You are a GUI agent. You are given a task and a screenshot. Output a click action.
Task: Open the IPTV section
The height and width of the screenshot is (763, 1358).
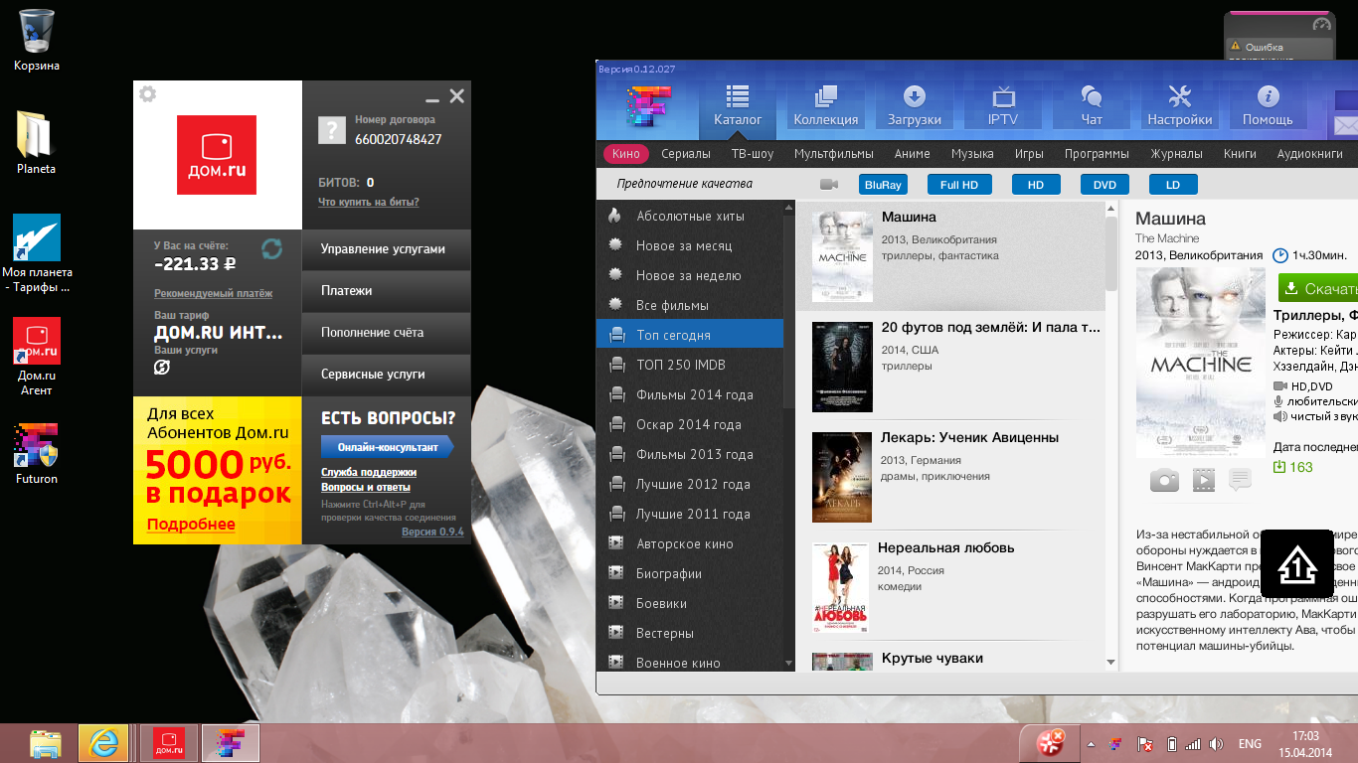[1003, 105]
